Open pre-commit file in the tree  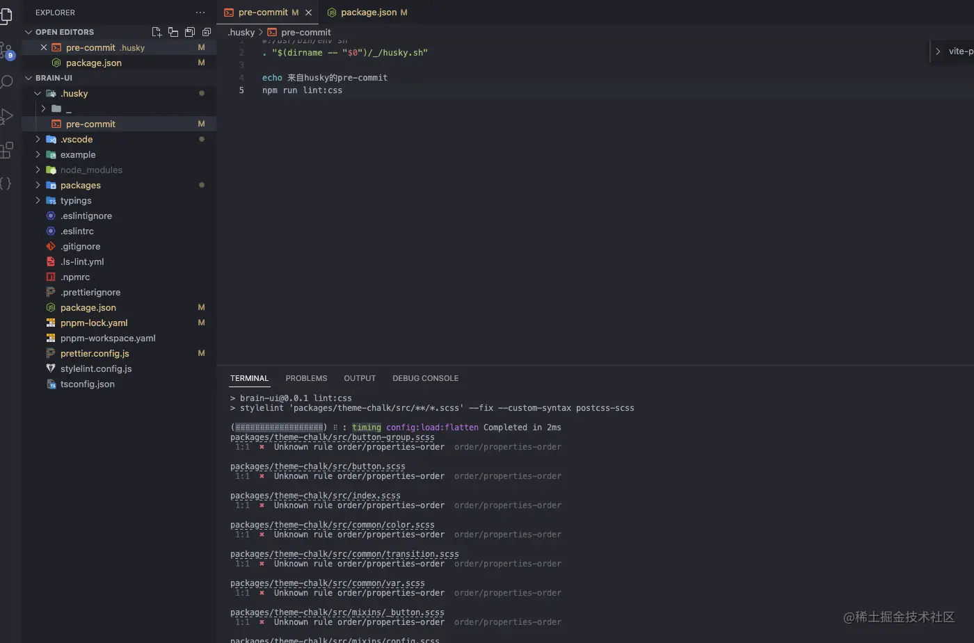point(119,124)
